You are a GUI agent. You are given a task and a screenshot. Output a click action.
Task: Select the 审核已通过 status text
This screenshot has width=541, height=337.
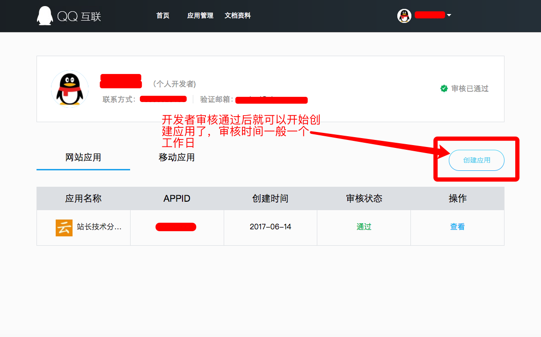click(x=470, y=88)
